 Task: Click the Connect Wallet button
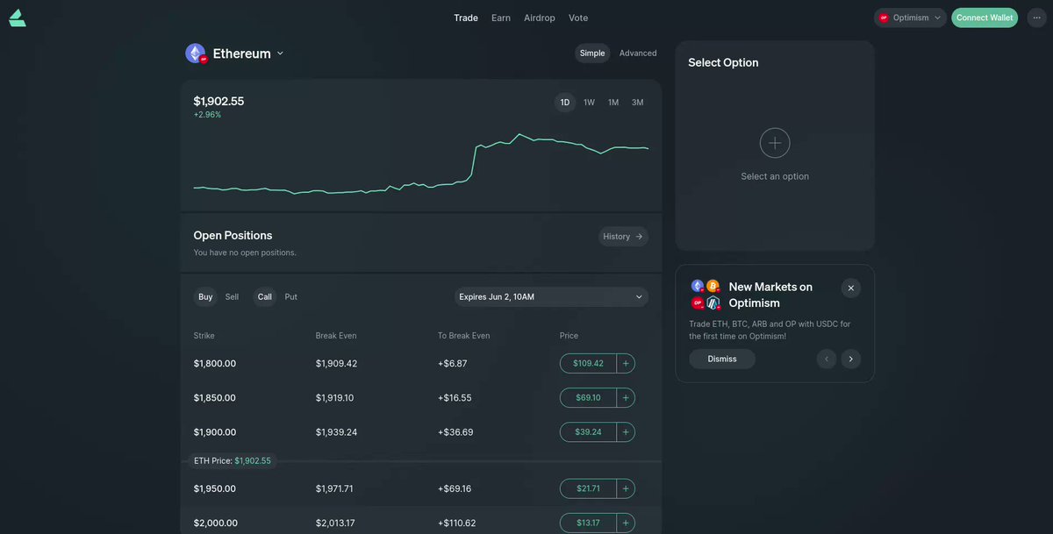click(x=985, y=18)
